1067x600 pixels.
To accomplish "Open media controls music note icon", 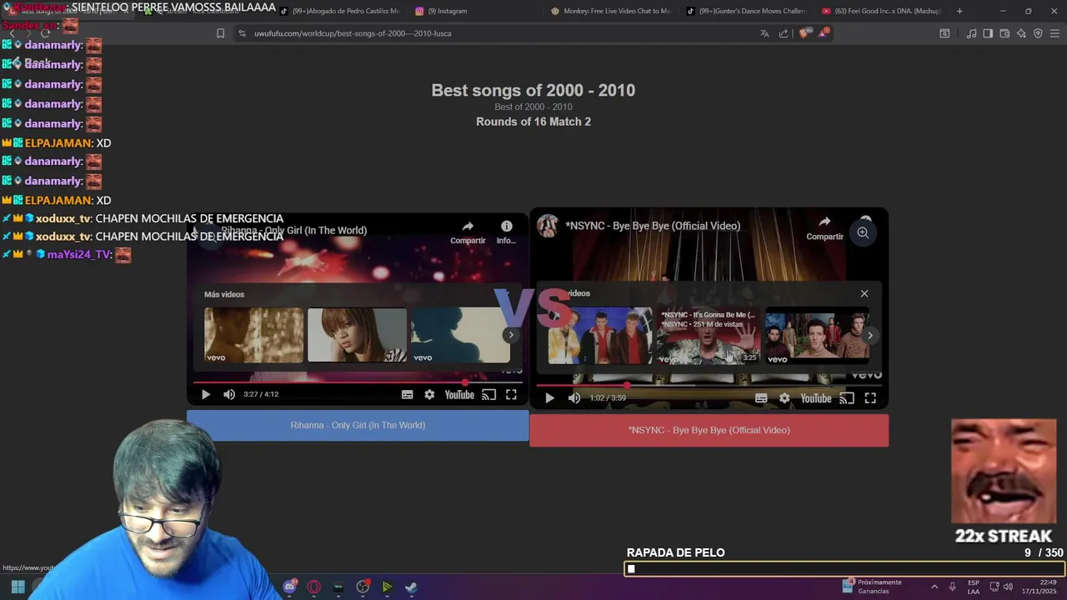I will (x=971, y=33).
